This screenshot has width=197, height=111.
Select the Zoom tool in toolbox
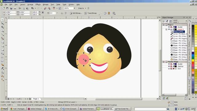coord(2,31)
